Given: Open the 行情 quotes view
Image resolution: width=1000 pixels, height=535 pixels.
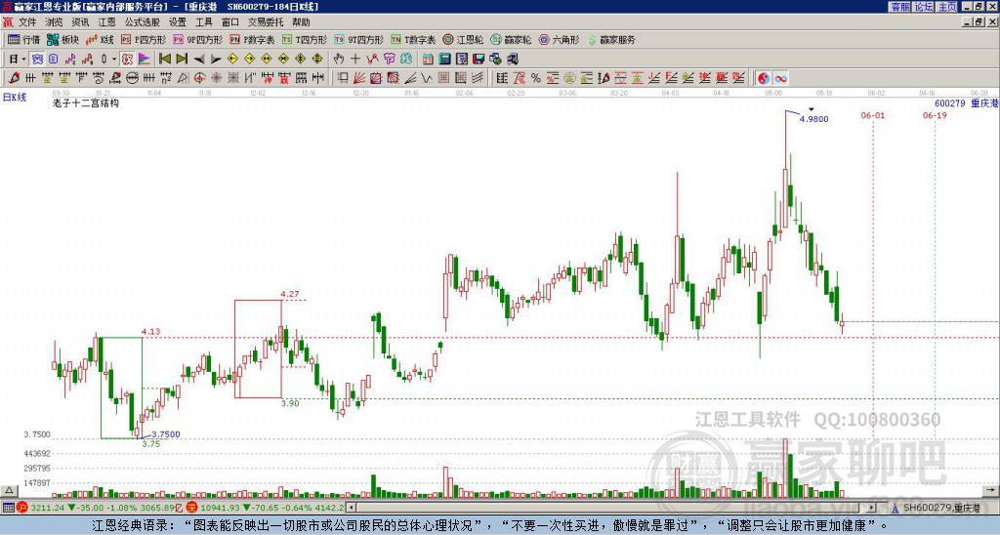Looking at the screenshot, I should [x=23, y=39].
